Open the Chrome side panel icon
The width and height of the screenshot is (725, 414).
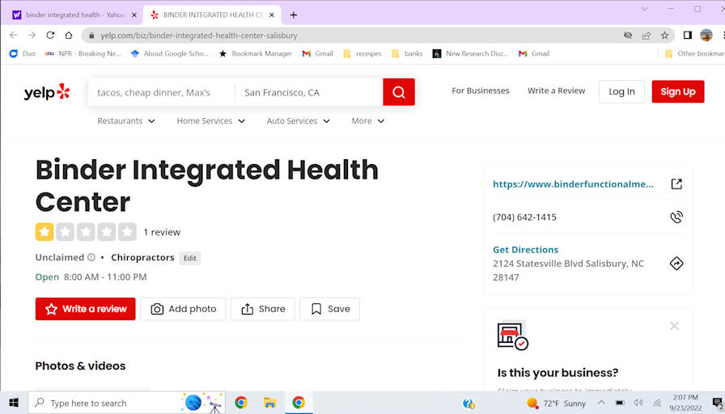coord(688,35)
